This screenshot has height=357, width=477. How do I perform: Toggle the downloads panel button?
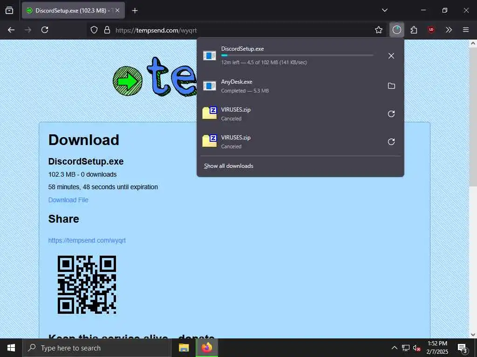(397, 30)
